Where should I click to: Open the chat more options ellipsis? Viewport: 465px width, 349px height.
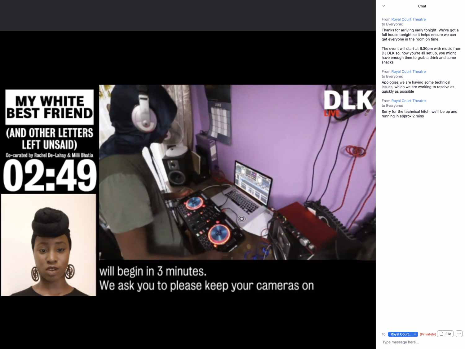click(459, 334)
